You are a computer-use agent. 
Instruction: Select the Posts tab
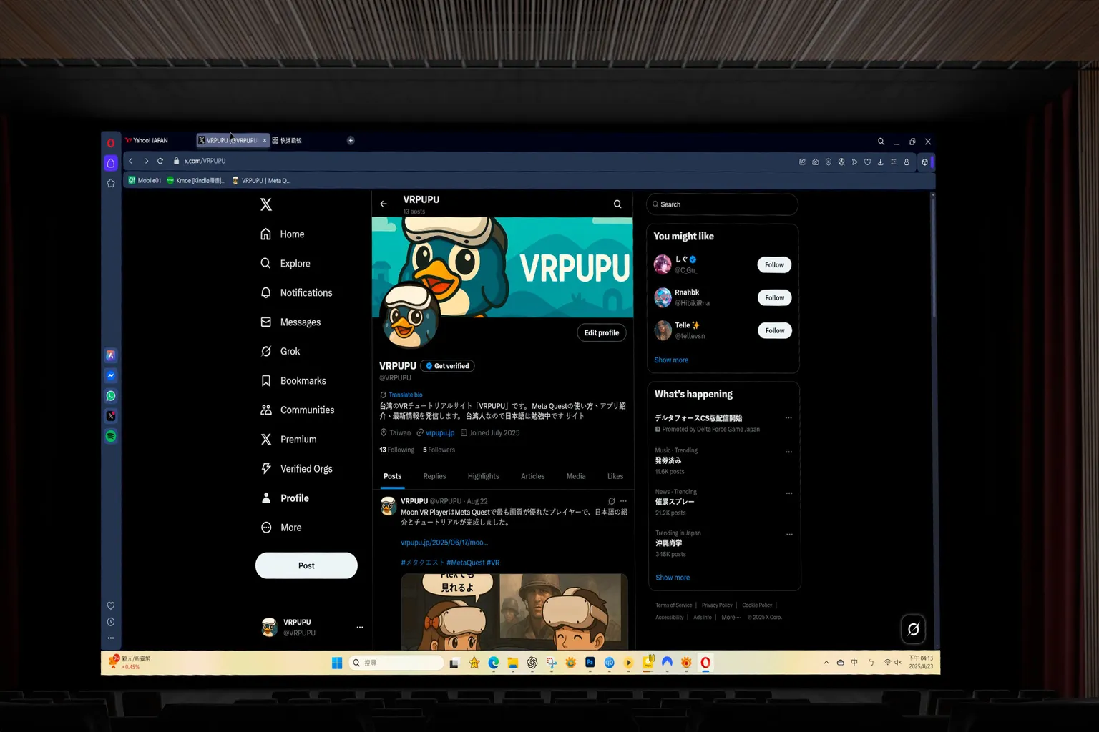point(392,476)
